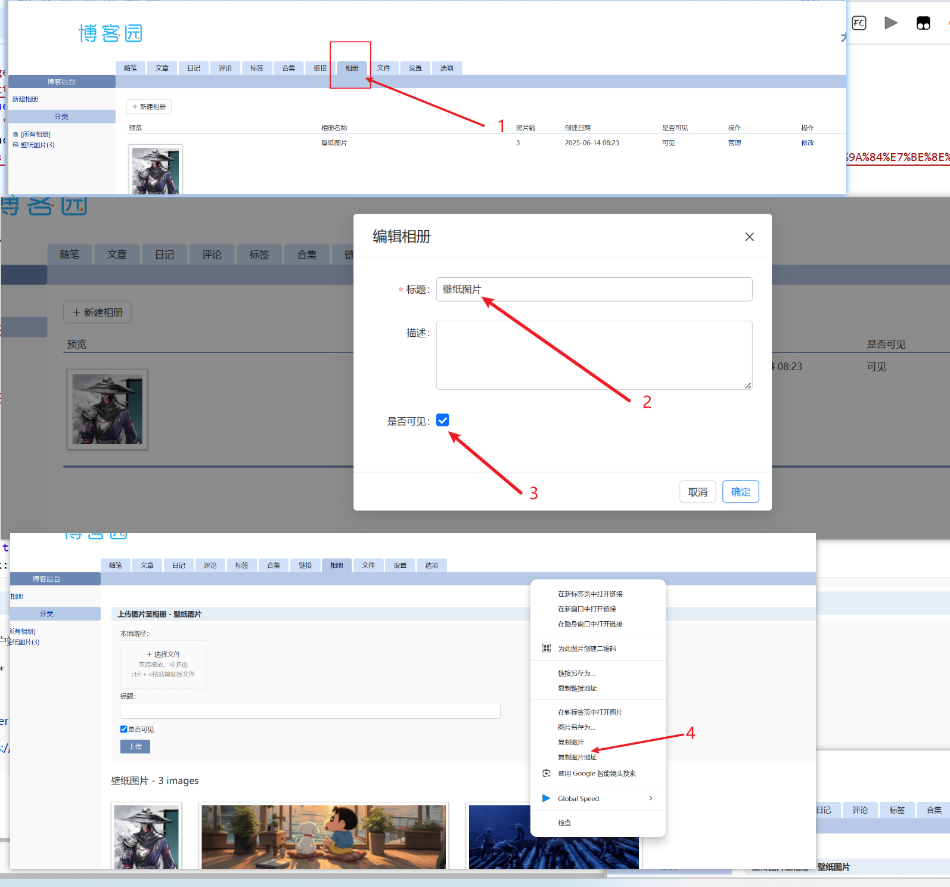Click the 描述 textarea in 编辑相册 dialog
Screen dimensions: 950x887
click(x=594, y=355)
